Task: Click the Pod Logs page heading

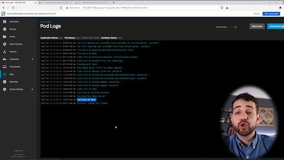Action: (x=51, y=26)
